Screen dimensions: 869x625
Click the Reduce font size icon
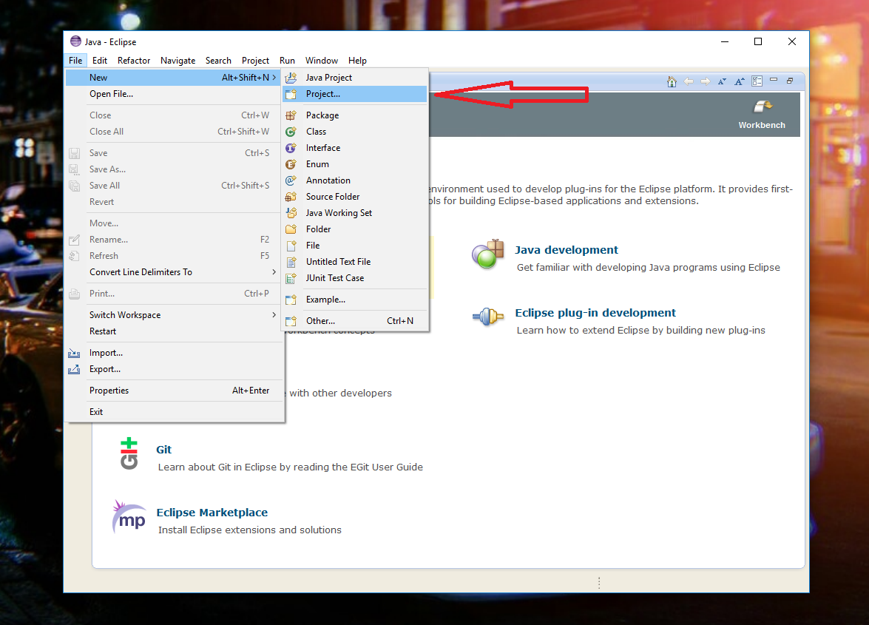[722, 81]
